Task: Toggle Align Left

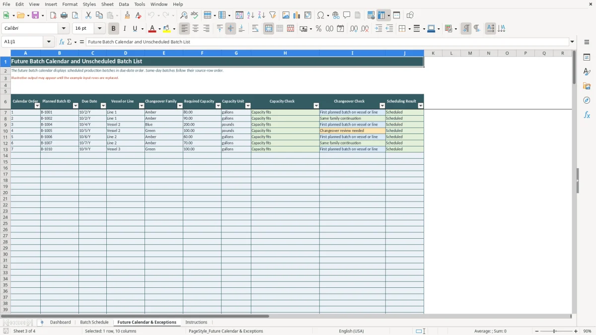Action: pyautogui.click(x=184, y=29)
